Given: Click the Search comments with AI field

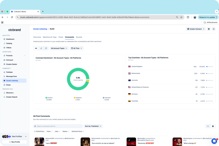Looking at the screenshot, I should point(58,126).
